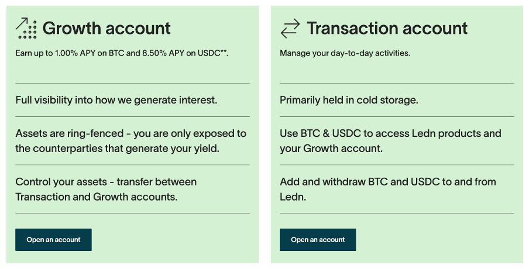Click "Control your assets" transfer feature text
Screen dimensions: 529x269
[106, 189]
